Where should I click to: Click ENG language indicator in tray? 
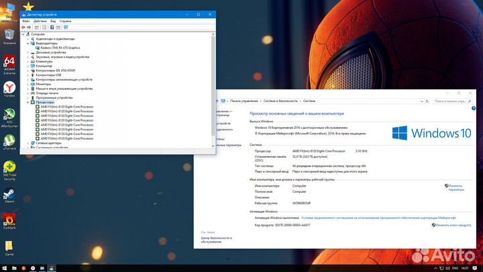[x=455, y=268]
